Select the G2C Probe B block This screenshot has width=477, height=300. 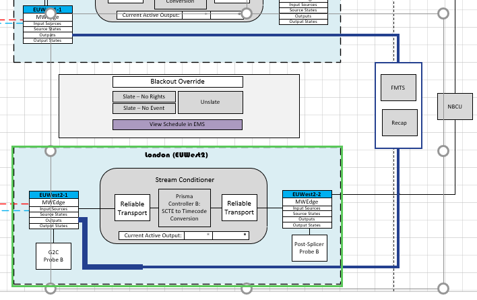click(x=53, y=256)
